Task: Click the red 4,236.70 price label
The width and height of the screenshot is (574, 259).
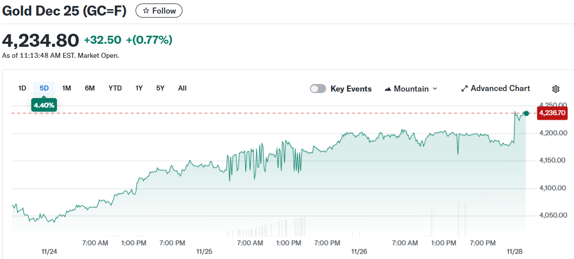Action: (x=552, y=113)
